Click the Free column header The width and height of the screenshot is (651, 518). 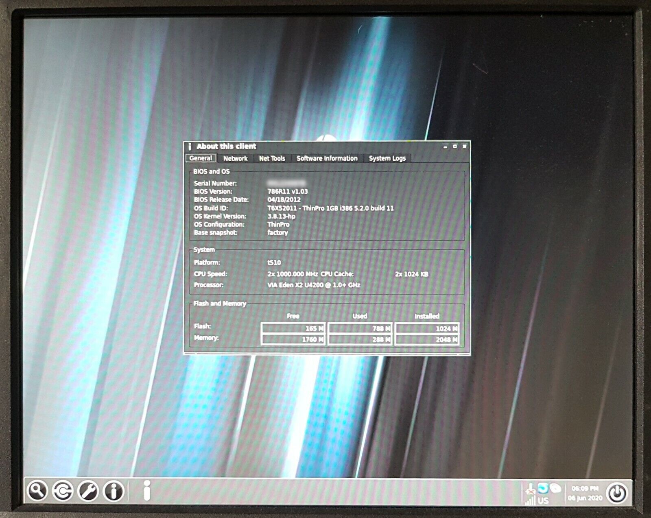(x=293, y=316)
